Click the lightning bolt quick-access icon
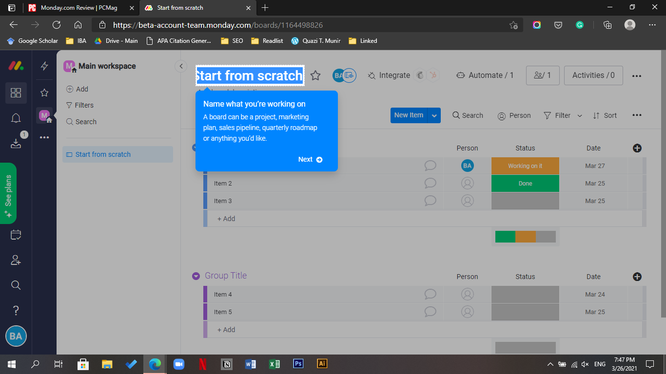The image size is (666, 374). coord(44,66)
